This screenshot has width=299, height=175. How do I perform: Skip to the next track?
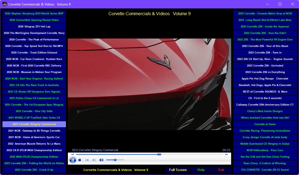point(94,160)
